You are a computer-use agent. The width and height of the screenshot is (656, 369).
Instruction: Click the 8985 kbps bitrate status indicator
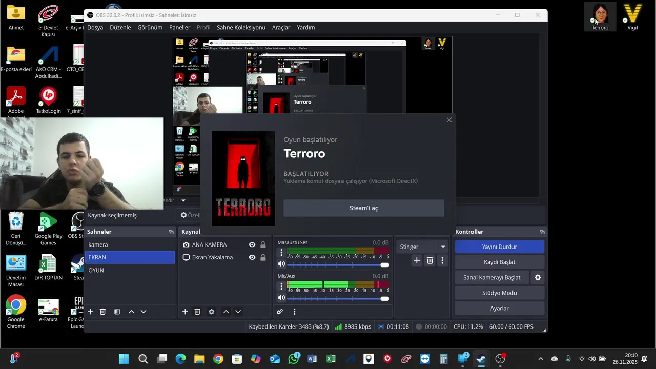353,326
